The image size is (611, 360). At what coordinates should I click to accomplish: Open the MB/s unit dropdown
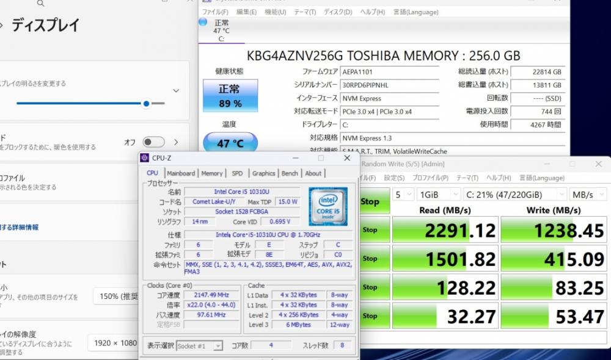[x=588, y=194]
